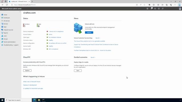Open Tenant administration in the sidebar
Viewport: 182px width, 102px height.
click(x=8, y=42)
